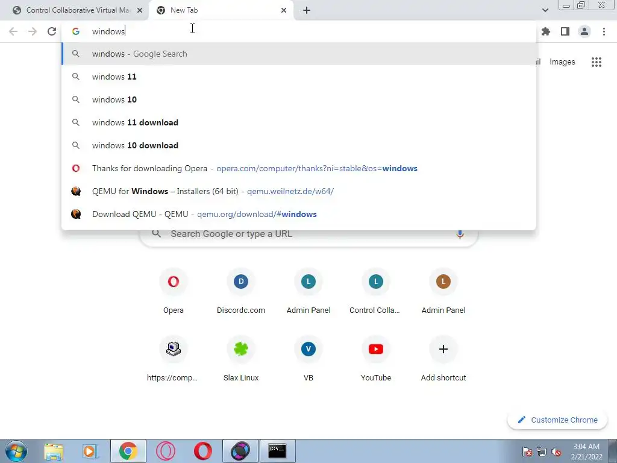Select 'windows - Google Search' suggestion
This screenshot has height=463, width=617.
click(299, 54)
